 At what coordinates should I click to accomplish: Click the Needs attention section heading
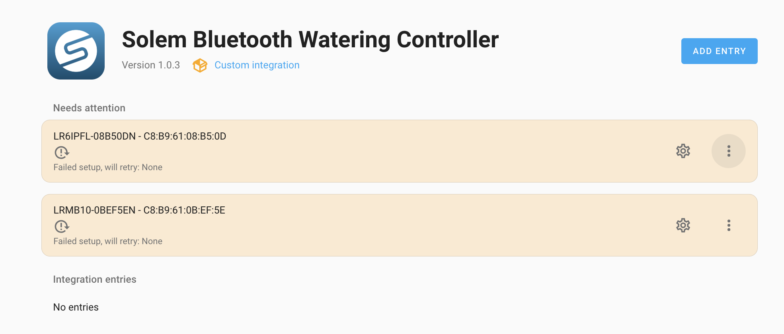coord(89,108)
